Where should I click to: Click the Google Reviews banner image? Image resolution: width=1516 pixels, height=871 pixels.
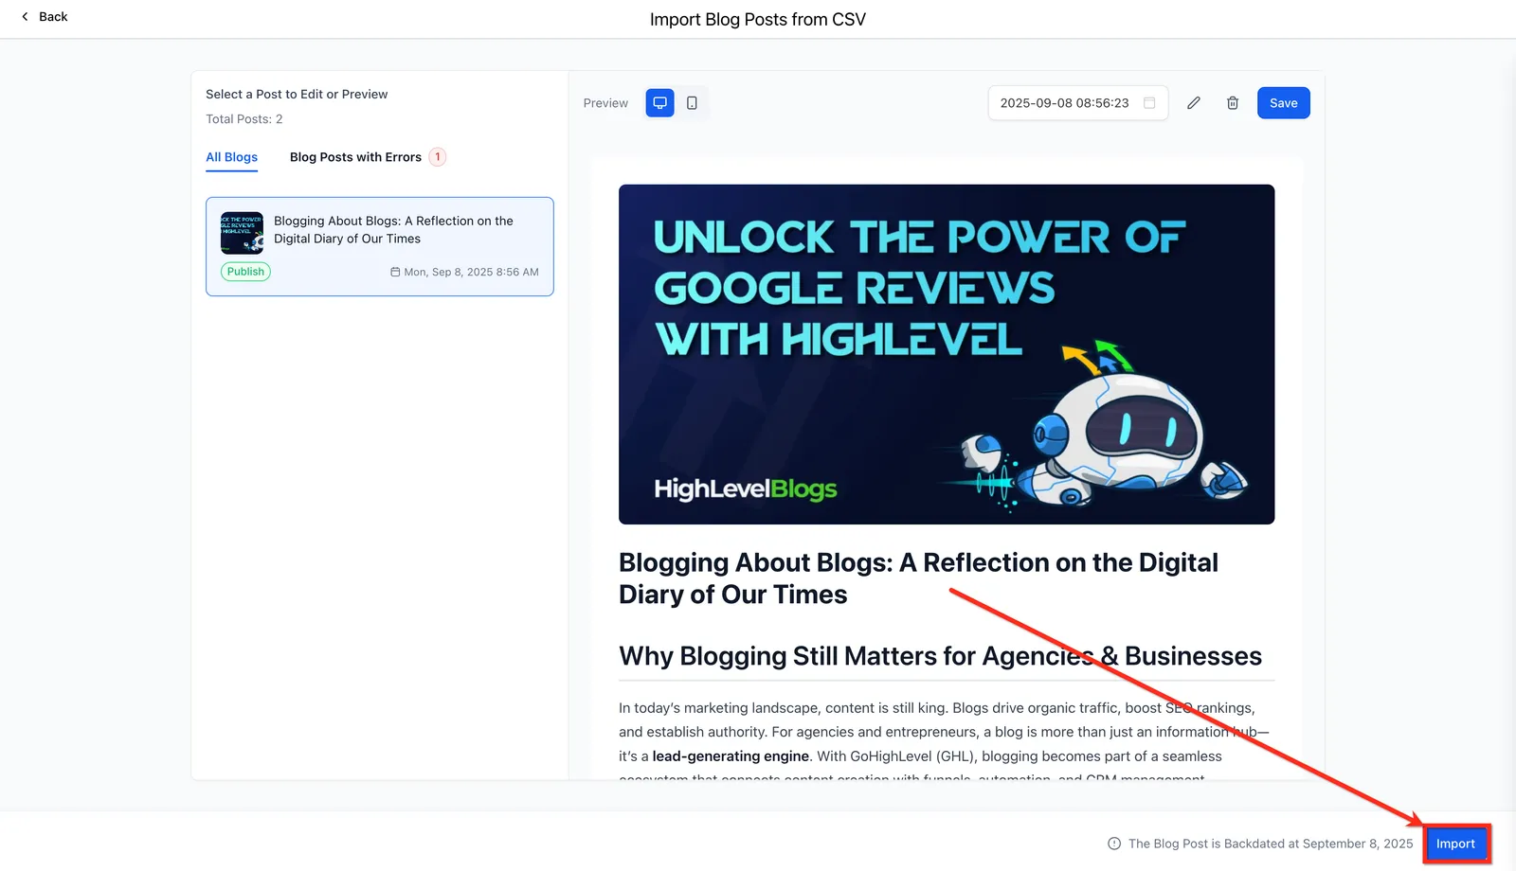947,354
